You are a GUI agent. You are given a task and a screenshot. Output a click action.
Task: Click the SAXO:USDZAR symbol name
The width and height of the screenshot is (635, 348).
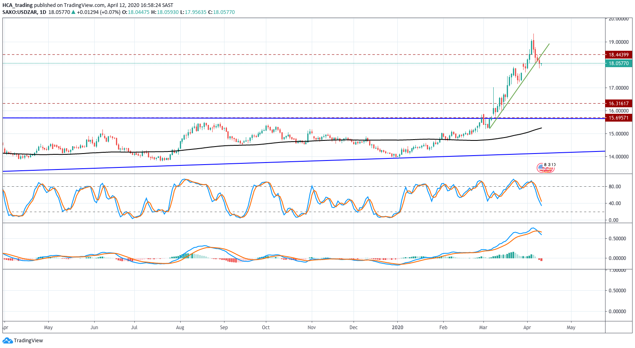coord(19,12)
